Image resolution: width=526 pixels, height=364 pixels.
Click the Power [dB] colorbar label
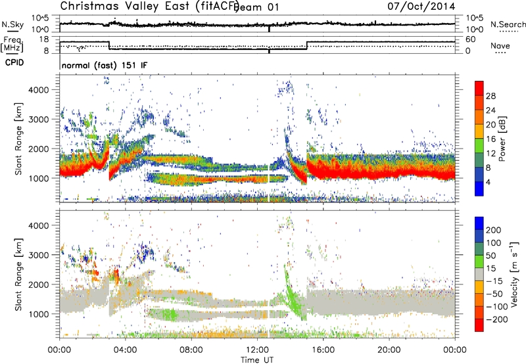click(502, 139)
